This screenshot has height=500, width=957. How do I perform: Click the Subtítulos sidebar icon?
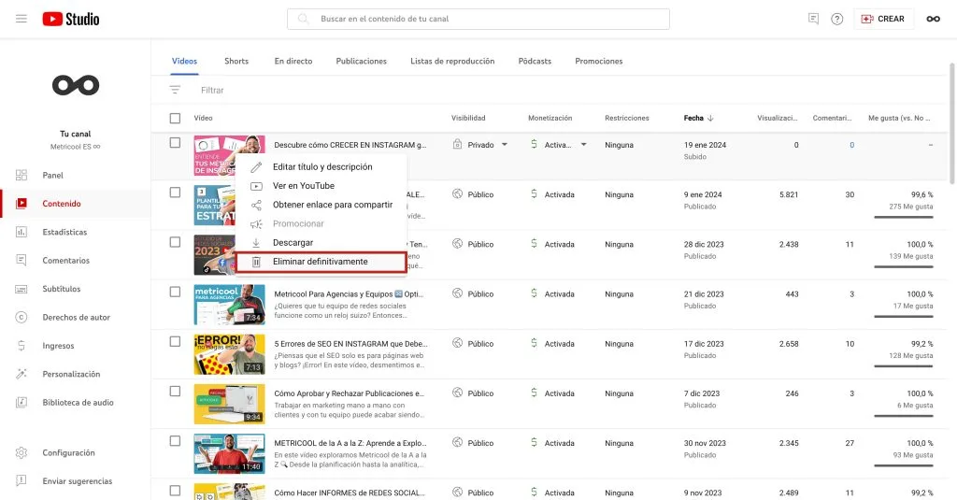click(21, 289)
